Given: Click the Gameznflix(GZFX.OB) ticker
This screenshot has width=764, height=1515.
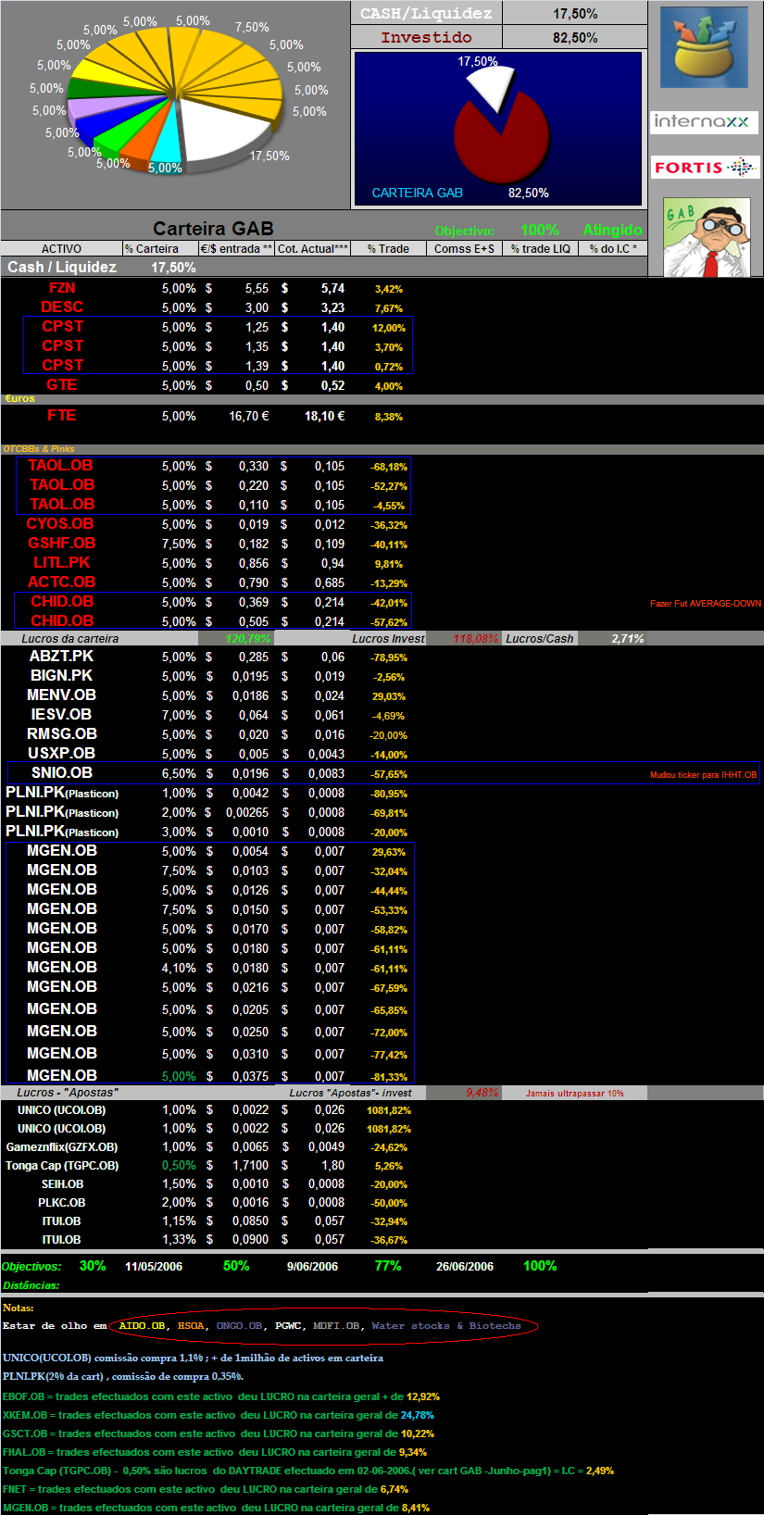Looking at the screenshot, I should [62, 1147].
